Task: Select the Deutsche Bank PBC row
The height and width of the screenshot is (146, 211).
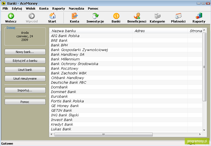Action: [x=126, y=83]
